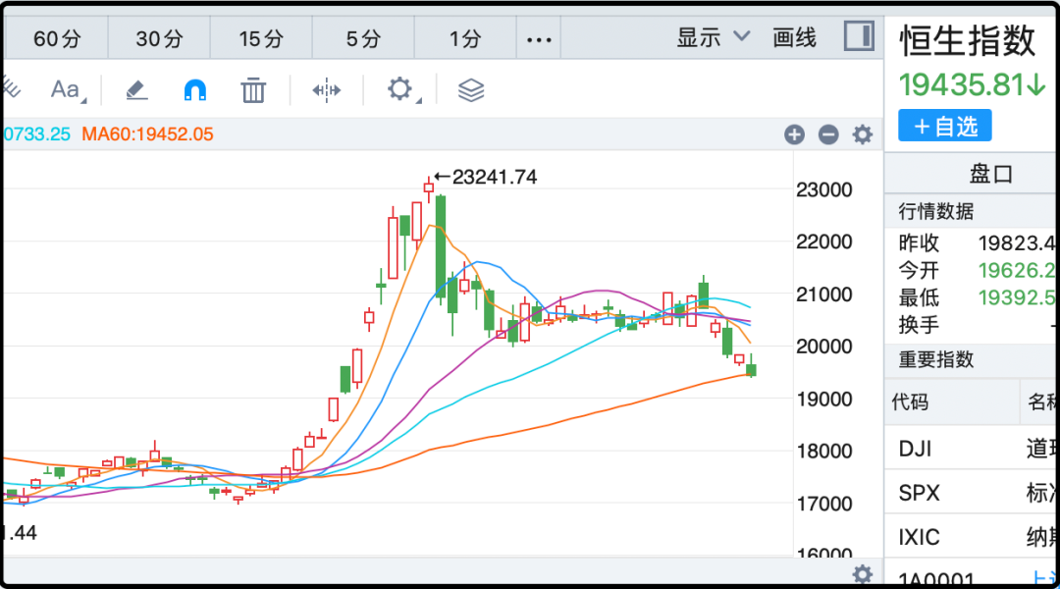Image resolution: width=1060 pixels, height=589 pixels.
Task: Select the eraser drawing tool
Action: pos(136,90)
